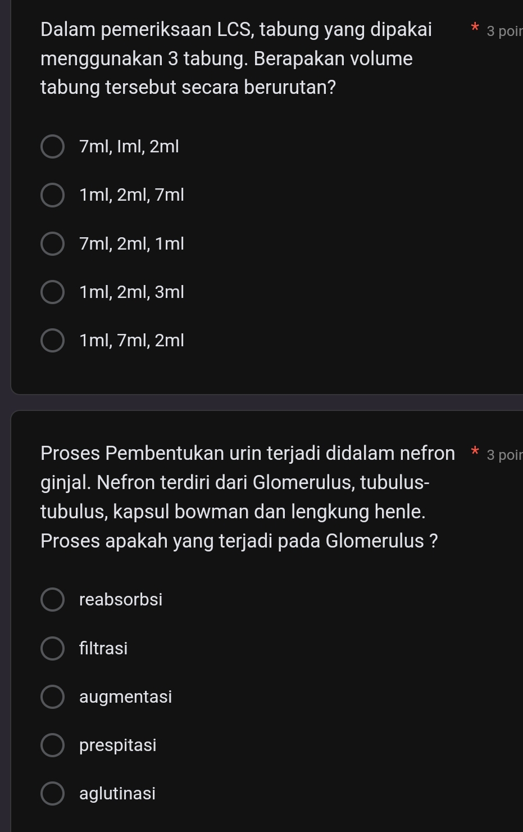Select the 'aglutinasi' option
This screenshot has height=832, width=523.
(x=52, y=794)
